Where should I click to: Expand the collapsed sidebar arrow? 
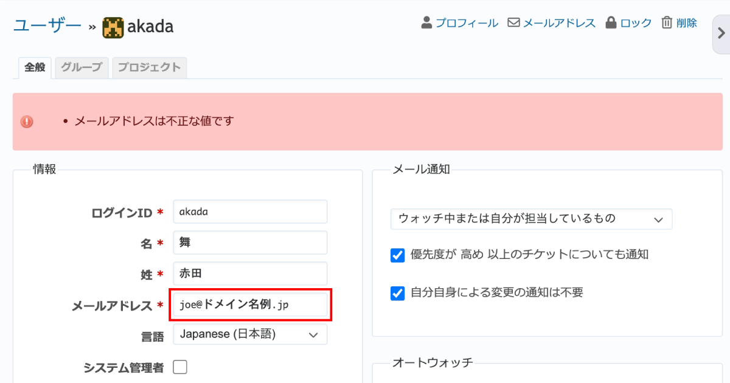pyautogui.click(x=720, y=35)
